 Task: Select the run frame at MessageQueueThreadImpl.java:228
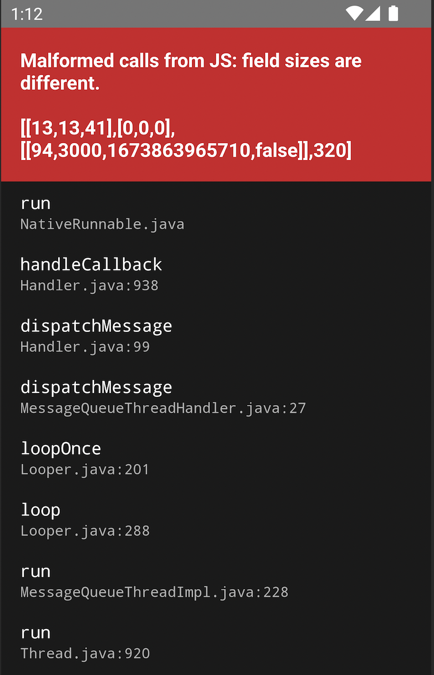tap(154, 581)
